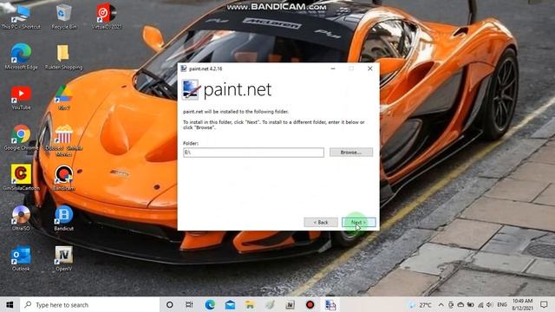Screen dimensions: 555x312
Task: Click the Next button in the installer
Action: (358, 222)
